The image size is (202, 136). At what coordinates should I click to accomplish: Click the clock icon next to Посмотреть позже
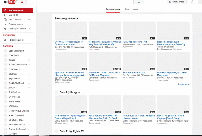click(5, 29)
